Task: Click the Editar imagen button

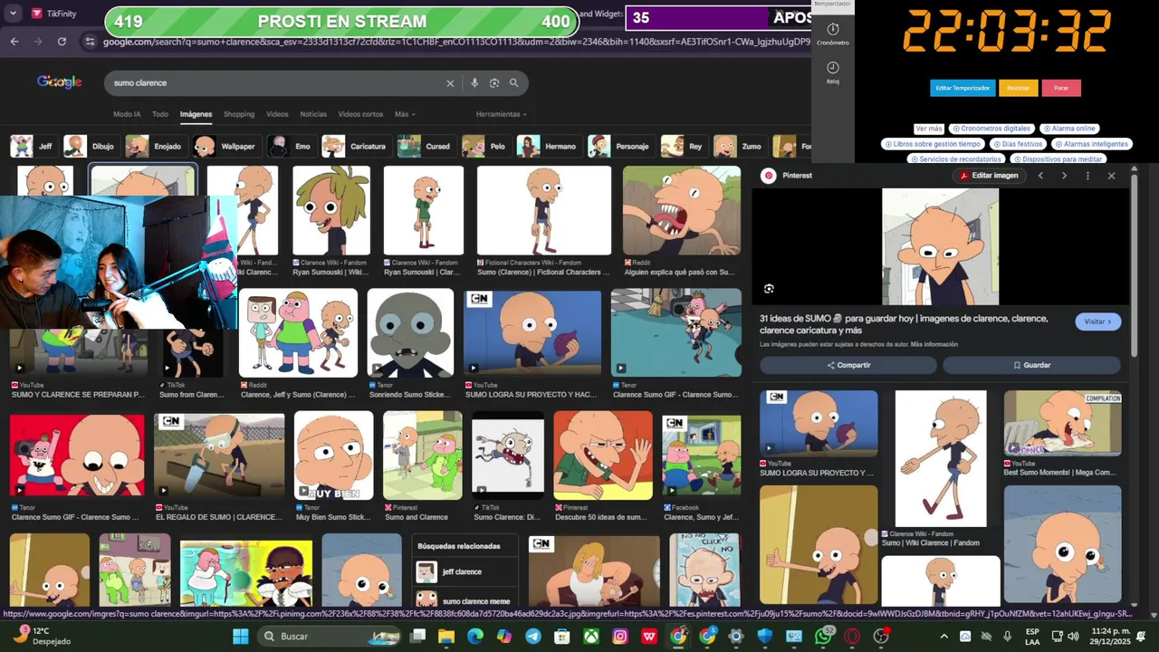Action: pyautogui.click(x=989, y=176)
